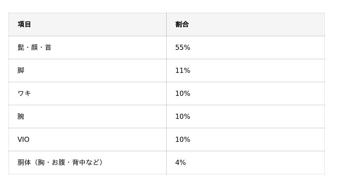Click the word お腹 in the 胴体 row

pos(58,162)
